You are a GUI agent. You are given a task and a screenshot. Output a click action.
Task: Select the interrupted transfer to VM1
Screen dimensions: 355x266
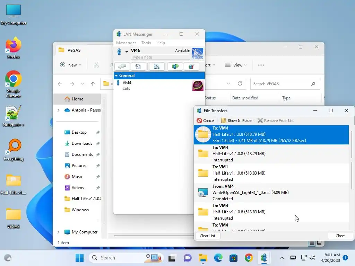pyautogui.click(x=271, y=173)
